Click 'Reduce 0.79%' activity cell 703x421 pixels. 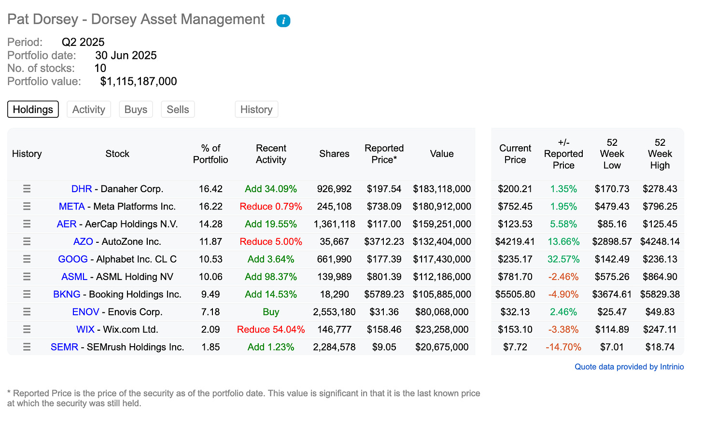click(x=271, y=206)
